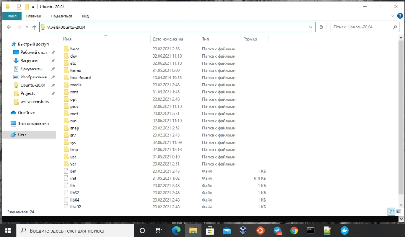The width and height of the screenshot is (405, 237).
Task: Select the etc folder
Action: 73,63
